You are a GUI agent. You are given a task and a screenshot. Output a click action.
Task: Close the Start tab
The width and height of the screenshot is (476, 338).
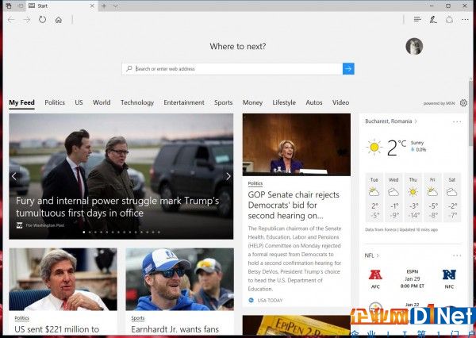(x=92, y=6)
